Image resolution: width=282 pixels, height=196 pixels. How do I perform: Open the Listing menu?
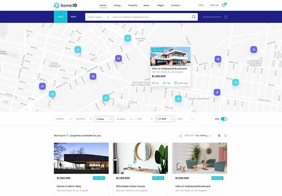(118, 6)
